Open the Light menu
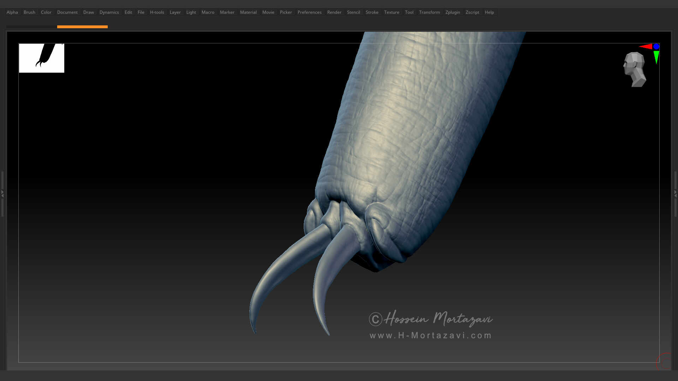 click(191, 12)
